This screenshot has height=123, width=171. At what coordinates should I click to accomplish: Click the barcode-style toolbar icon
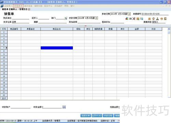coord(130,19)
